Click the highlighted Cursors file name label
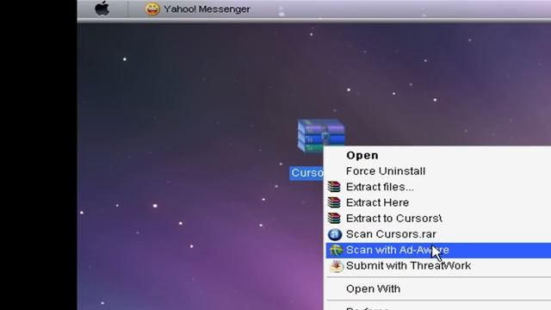Image resolution: width=551 pixels, height=310 pixels. pos(306,173)
